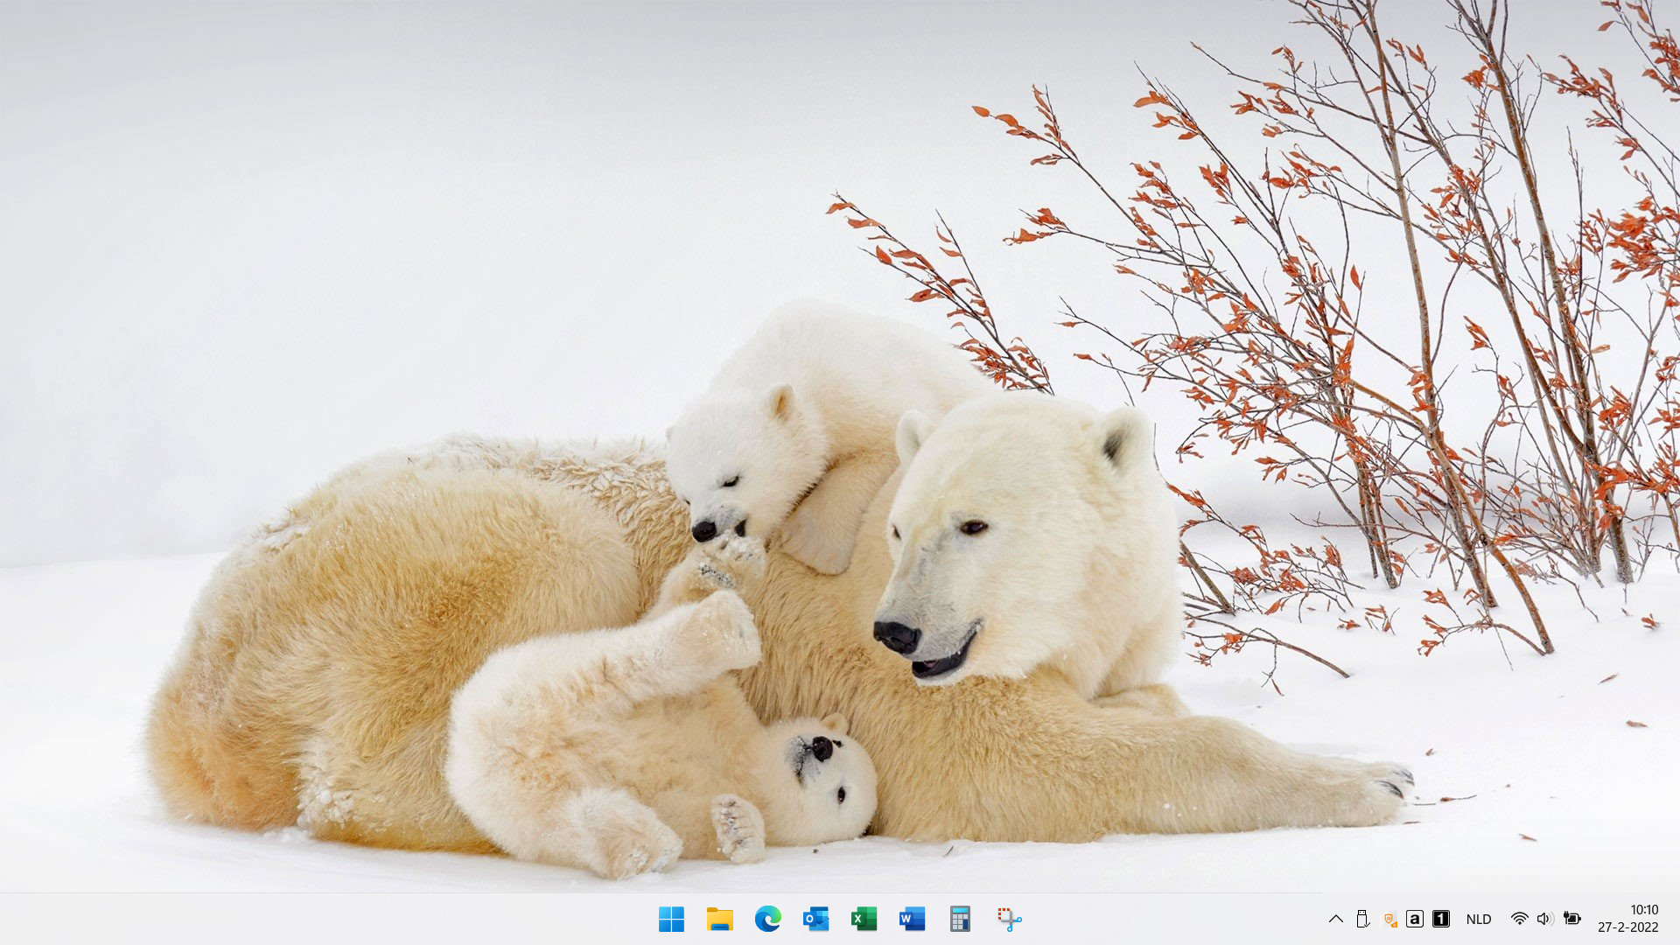Click the speaker volume icon
Viewport: 1680px width, 945px height.
coord(1545,919)
